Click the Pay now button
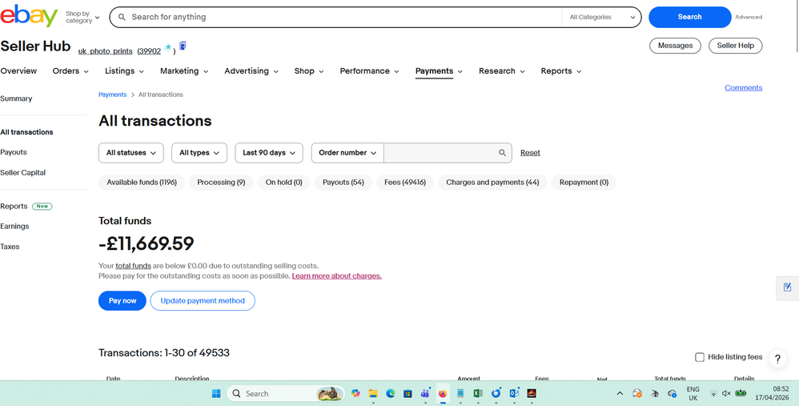This screenshot has height=406, width=799. click(x=122, y=300)
